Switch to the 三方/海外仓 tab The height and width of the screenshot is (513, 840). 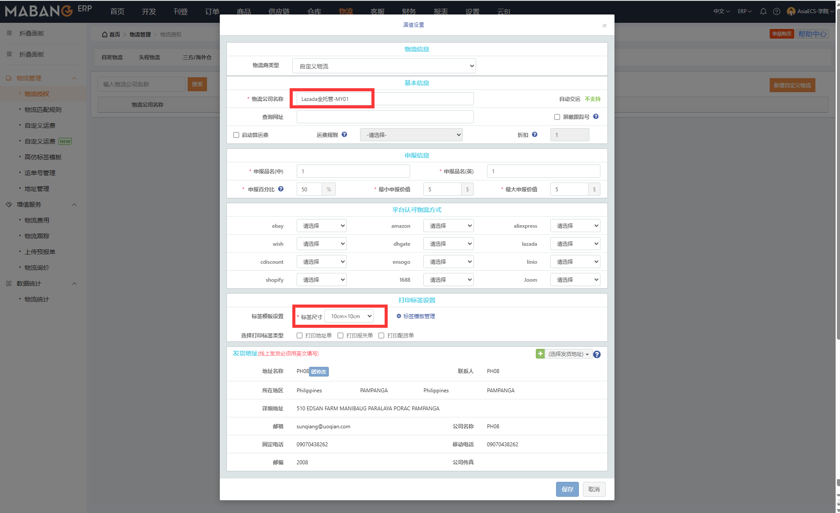(x=197, y=57)
